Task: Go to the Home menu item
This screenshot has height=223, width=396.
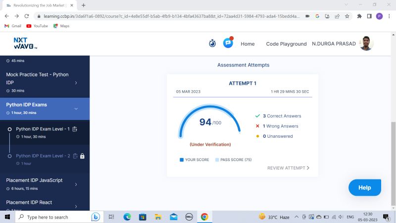Action: (247, 44)
